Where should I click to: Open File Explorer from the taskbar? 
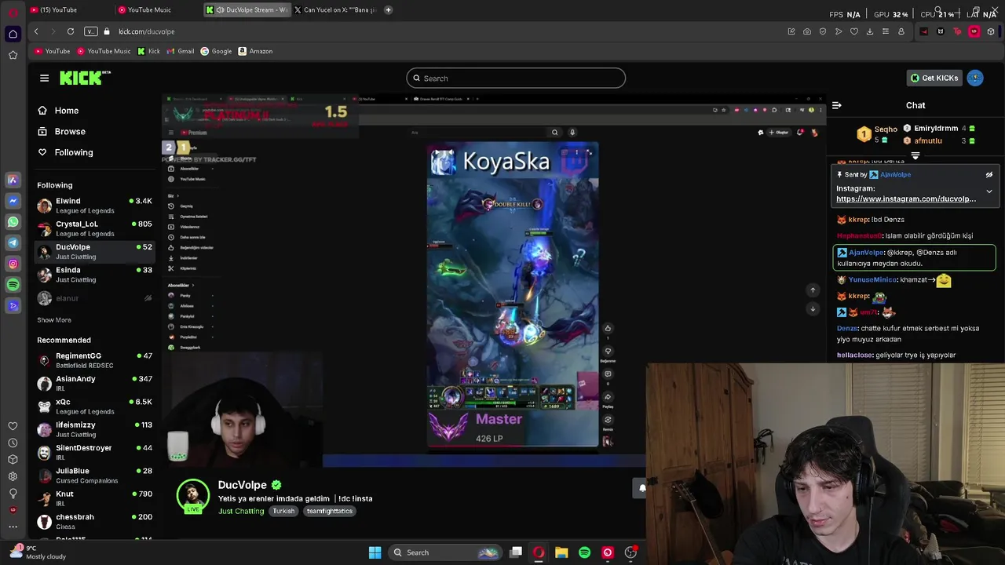coord(561,552)
